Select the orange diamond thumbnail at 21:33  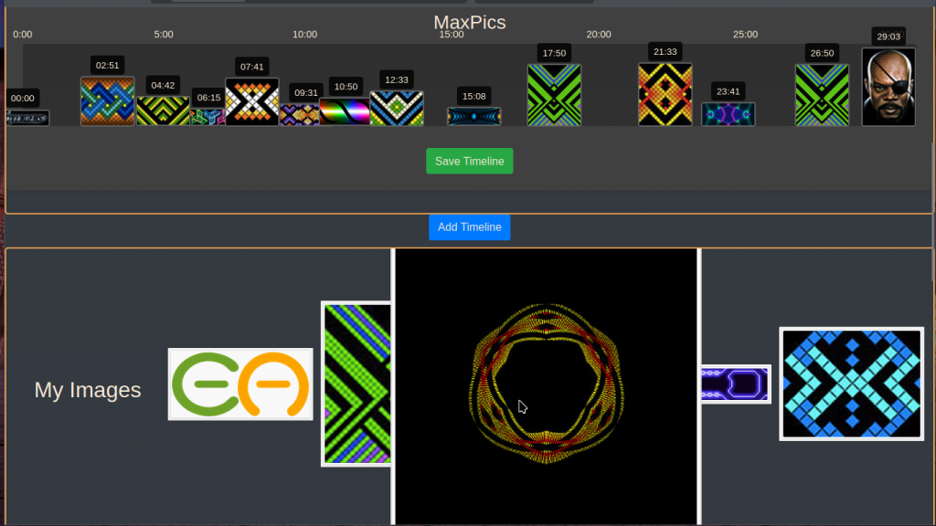[665, 95]
